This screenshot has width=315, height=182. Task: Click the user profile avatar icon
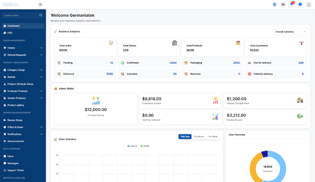click(x=309, y=5)
